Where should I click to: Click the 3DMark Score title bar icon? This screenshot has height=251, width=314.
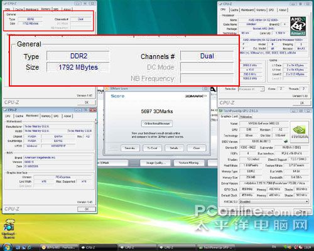click(x=107, y=88)
